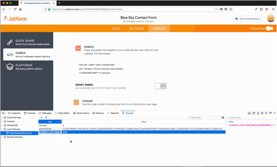Open the Style Editor devtools tab
This screenshot has width=277, height=167.
tap(63, 113)
